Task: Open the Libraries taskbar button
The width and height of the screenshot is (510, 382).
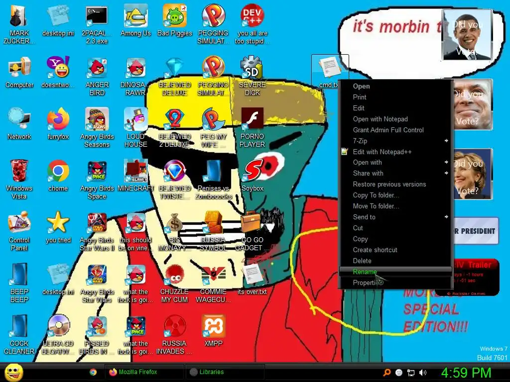Action: 225,372
